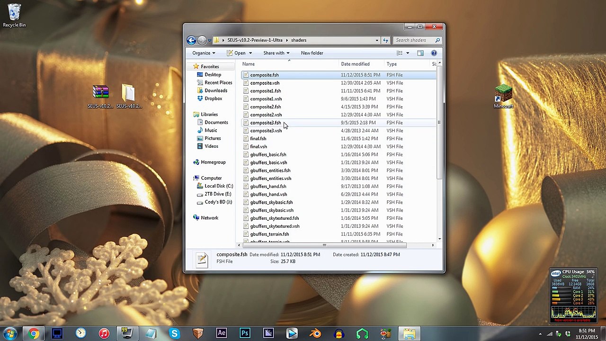Open After Effects from the taskbar
The image size is (606, 341).
(221, 333)
